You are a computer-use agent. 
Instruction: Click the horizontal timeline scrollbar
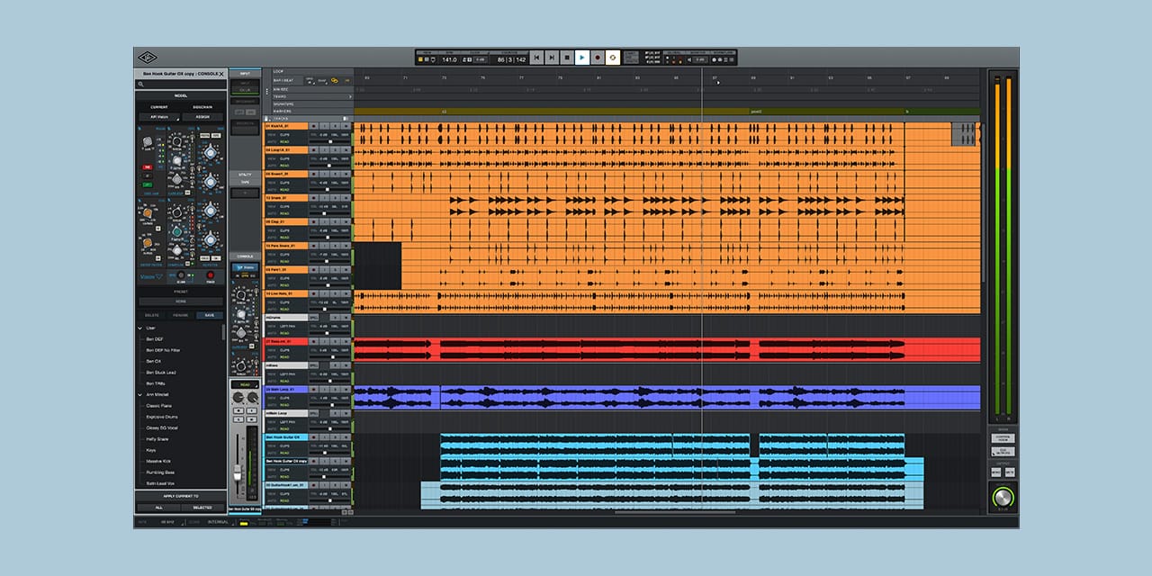(x=675, y=512)
